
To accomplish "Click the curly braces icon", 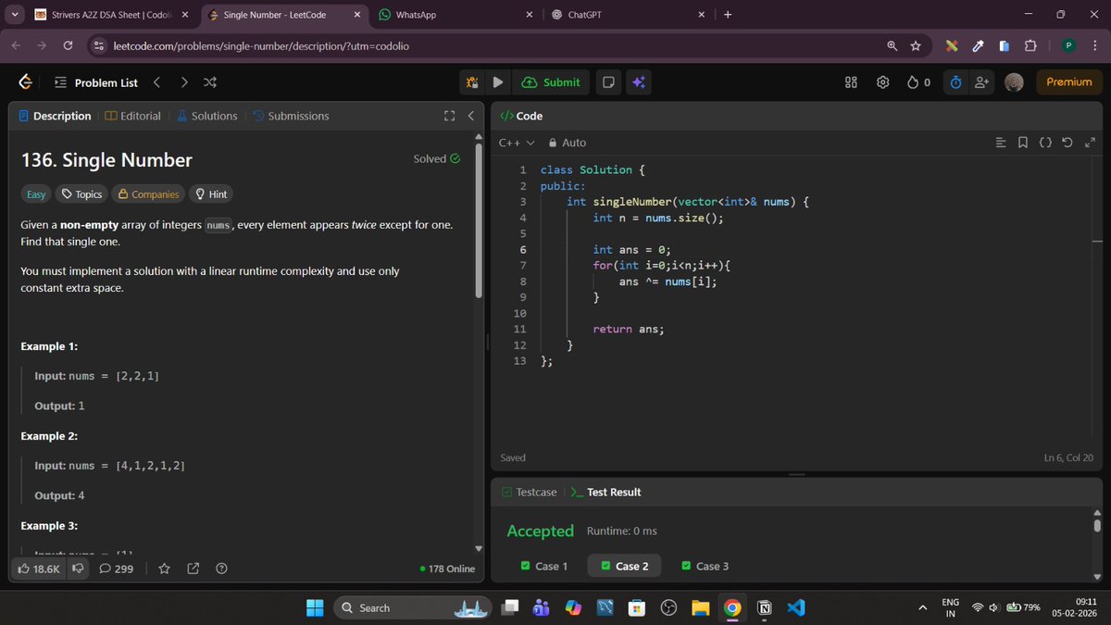I will pos(1045,143).
